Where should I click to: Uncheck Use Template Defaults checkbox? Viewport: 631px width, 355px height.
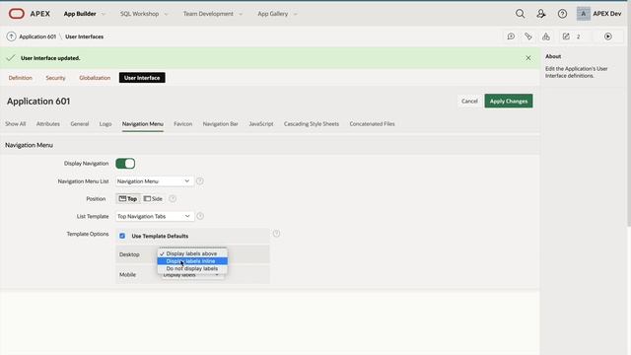click(122, 236)
